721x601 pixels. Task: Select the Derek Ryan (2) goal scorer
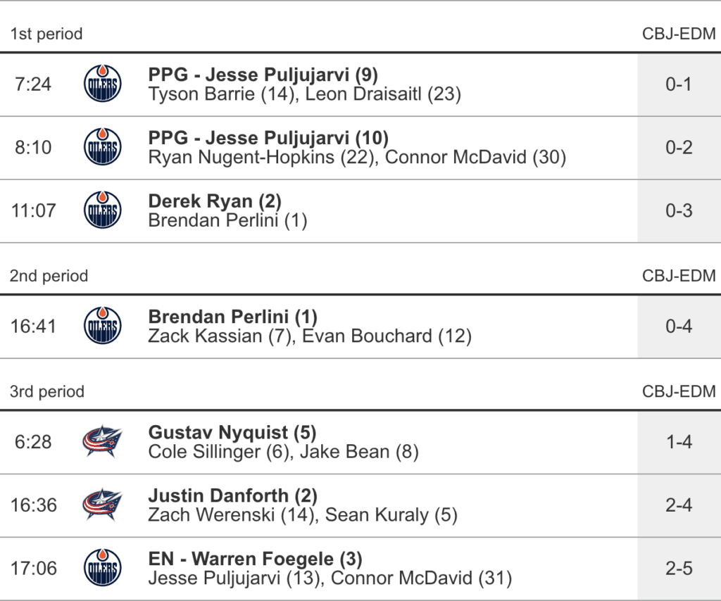coord(215,201)
